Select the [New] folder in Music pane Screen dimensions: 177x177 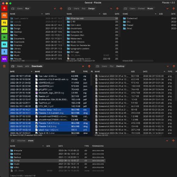click(x=149, y=28)
